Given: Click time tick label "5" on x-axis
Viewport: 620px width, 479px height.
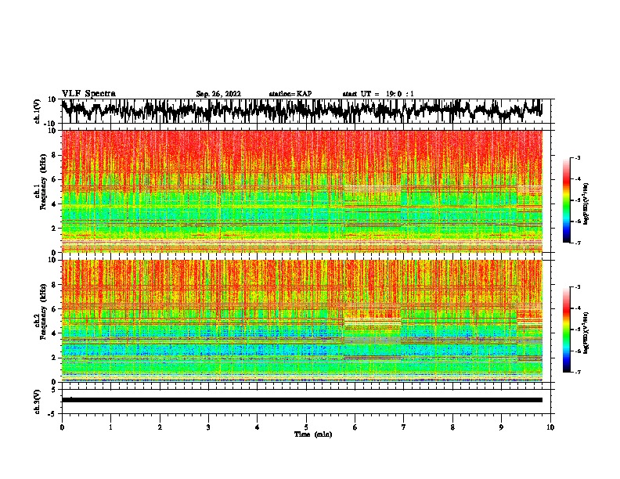Looking at the screenshot, I should coord(306,427).
